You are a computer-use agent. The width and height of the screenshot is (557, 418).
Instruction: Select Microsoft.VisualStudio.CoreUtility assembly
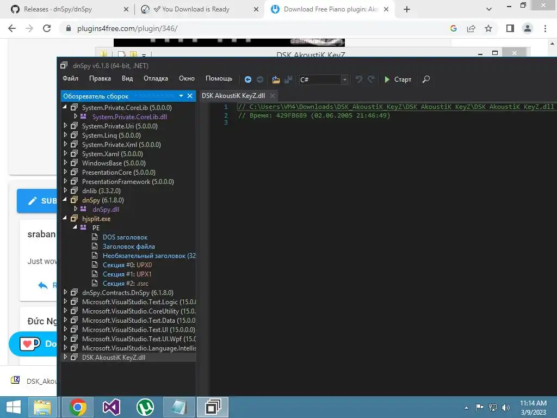(x=139, y=311)
